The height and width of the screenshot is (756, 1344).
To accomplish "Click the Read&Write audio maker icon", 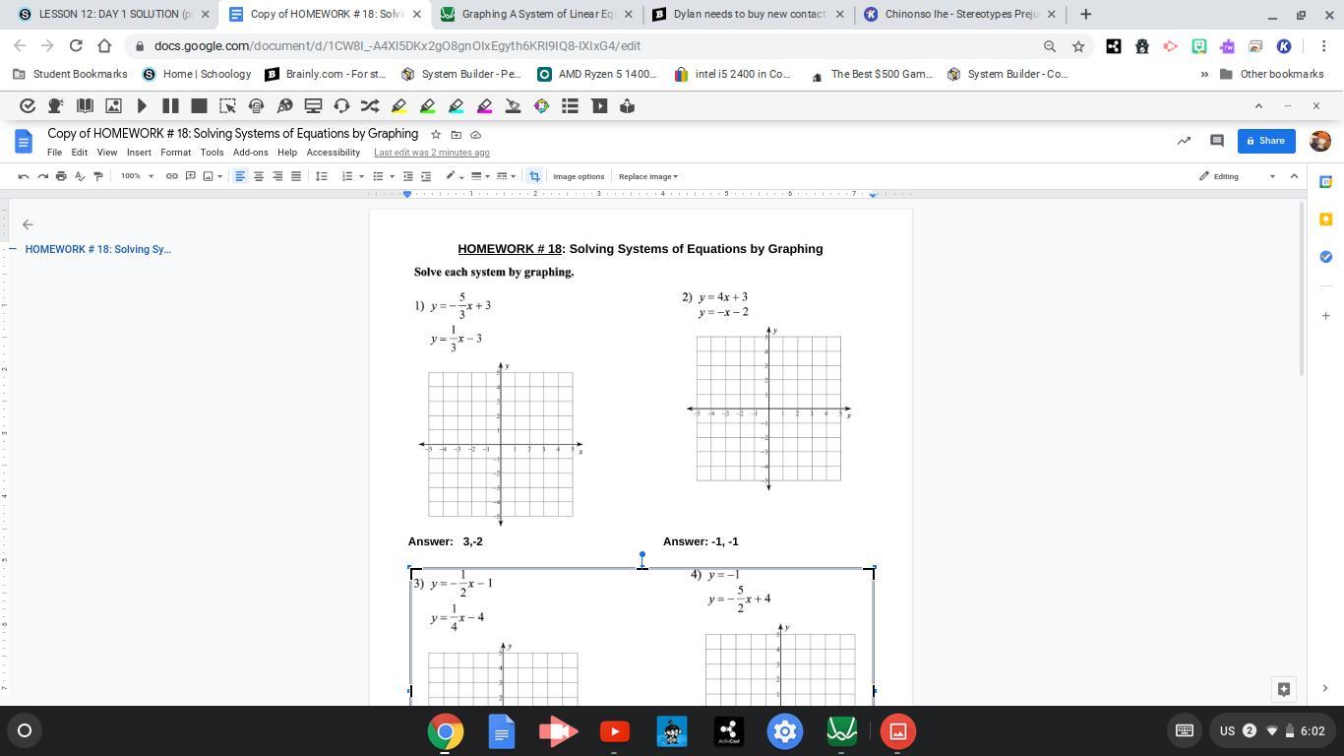I will pos(256,106).
